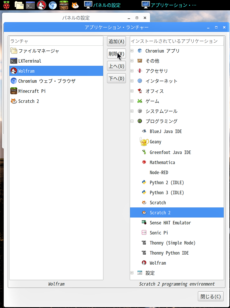Expand the その他 category
The image size is (230, 308).
(x=132, y=61)
